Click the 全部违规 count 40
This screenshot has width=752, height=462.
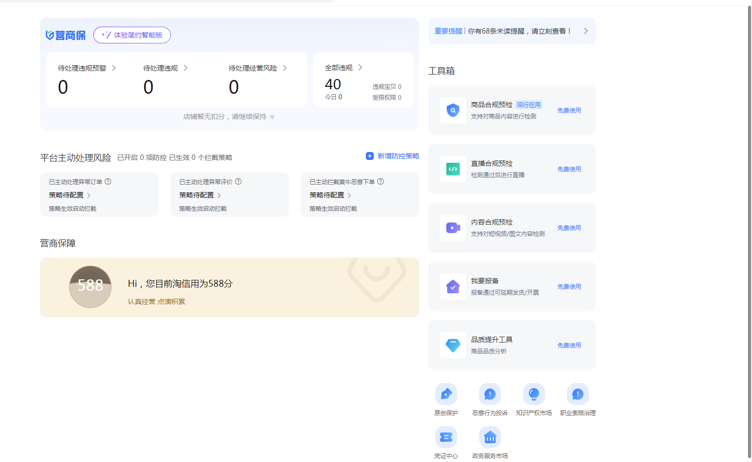point(333,84)
